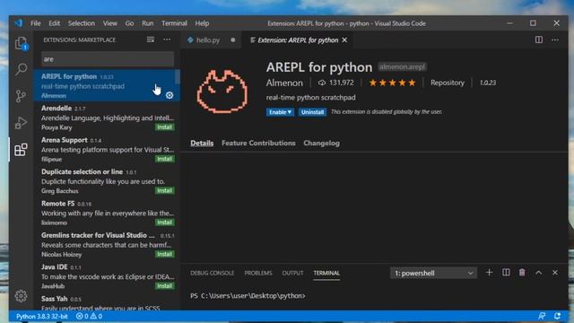Install the Duplicate selection or line extension
The width and height of the screenshot is (574, 323).
pos(165,190)
